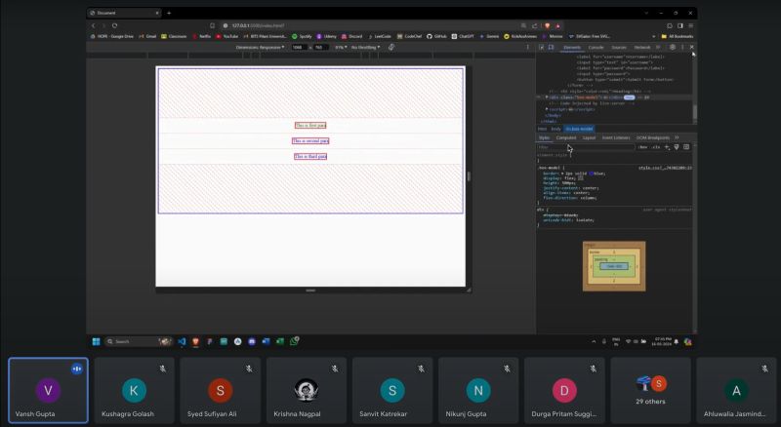Open the YouTube bookmark
Viewport: 781px width, 427px height.
click(x=226, y=36)
